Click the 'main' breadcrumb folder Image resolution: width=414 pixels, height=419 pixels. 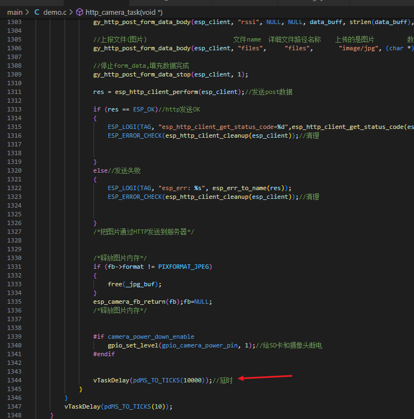[x=15, y=13]
